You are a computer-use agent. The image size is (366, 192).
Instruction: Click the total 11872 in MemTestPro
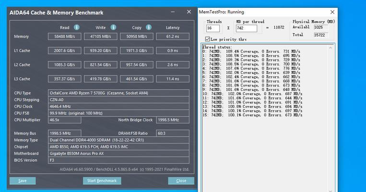coord(279,27)
